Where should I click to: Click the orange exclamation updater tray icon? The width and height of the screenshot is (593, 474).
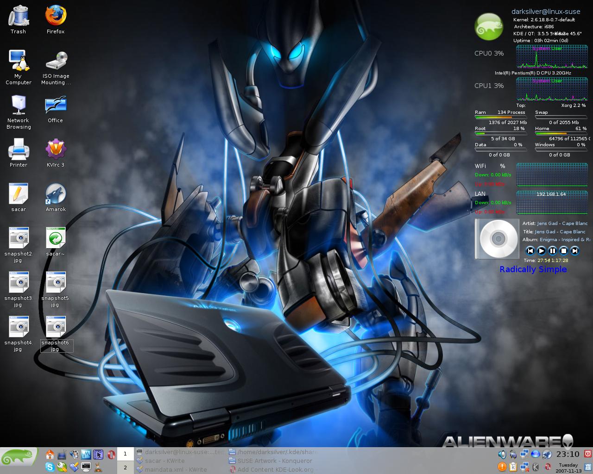click(502, 467)
